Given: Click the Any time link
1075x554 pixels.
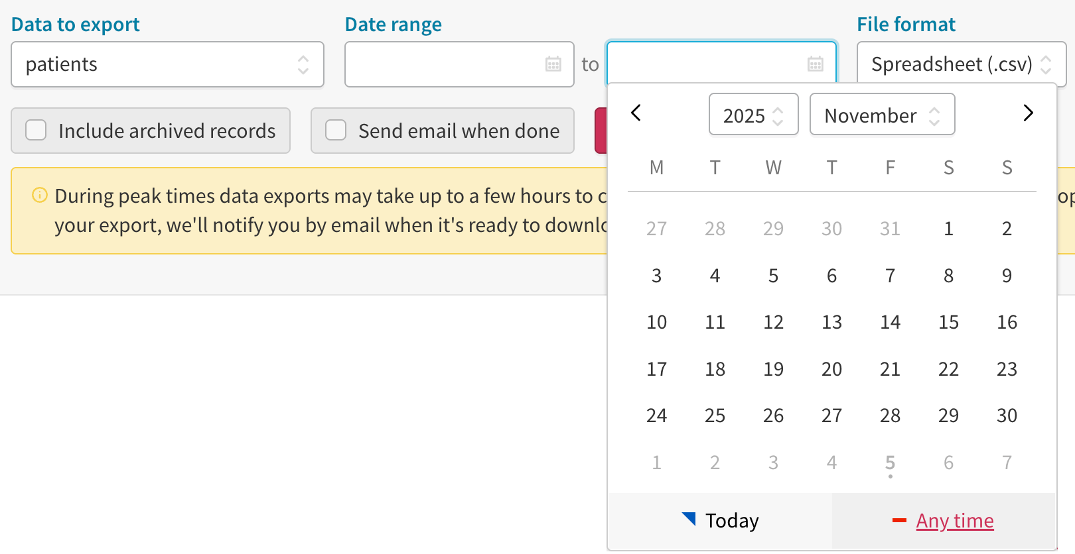Looking at the screenshot, I should point(955,521).
